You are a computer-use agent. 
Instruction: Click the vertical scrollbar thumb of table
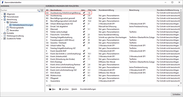tap(181, 28)
